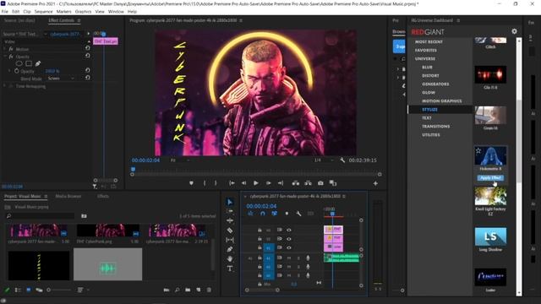Favorite the Holomatrix II effect star
This screenshot has width=541, height=304.
pyautogui.click(x=478, y=150)
